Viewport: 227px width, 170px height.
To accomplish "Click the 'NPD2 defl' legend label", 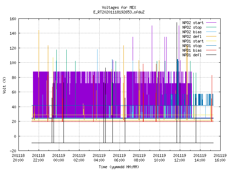I will [x=192, y=36].
